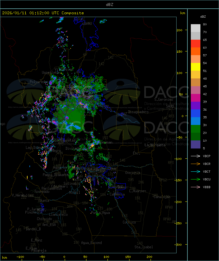Click the dBZ title at the top

click(x=109, y=4)
